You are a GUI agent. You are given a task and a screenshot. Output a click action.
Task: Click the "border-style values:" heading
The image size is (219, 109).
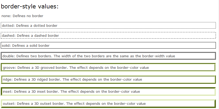(30, 7)
